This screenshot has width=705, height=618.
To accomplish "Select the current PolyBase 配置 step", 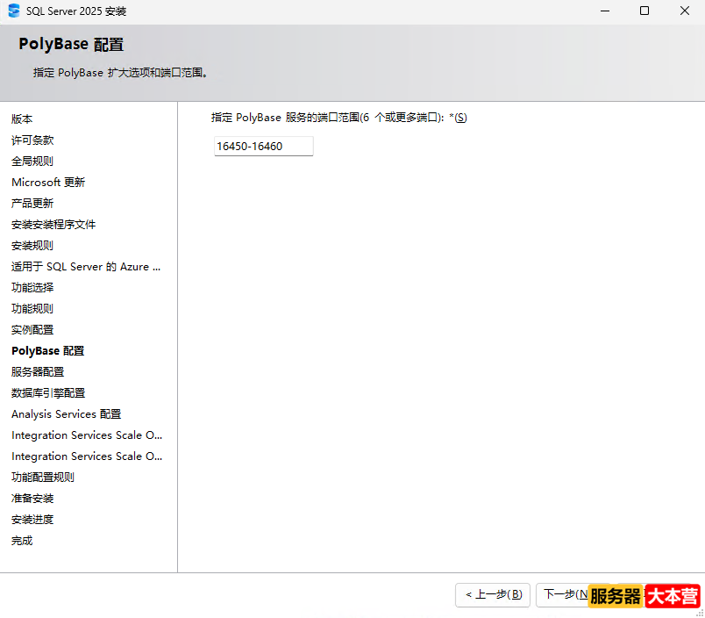I will click(47, 350).
